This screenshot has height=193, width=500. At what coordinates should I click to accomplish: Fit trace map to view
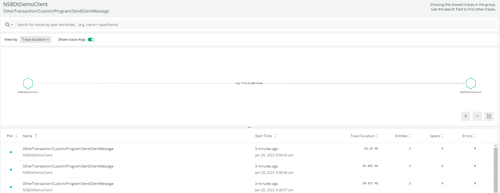pos(489,116)
